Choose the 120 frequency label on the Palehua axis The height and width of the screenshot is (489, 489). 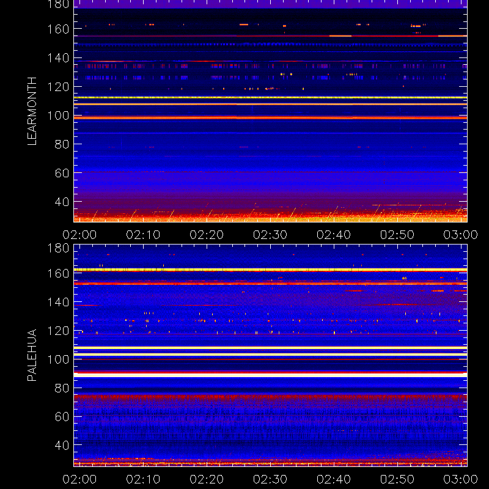(58, 331)
